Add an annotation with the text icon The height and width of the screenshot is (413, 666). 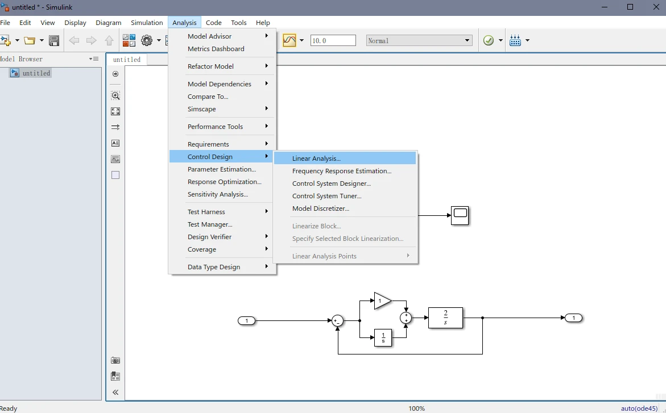tap(115, 143)
